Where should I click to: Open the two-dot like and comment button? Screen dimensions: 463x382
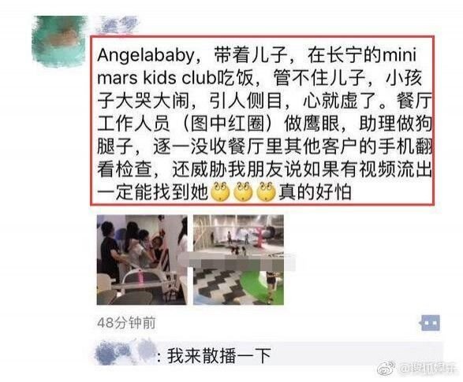point(430,323)
